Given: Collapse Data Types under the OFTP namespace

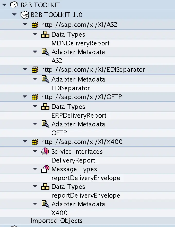Looking at the screenshot, I should (x=35, y=106).
